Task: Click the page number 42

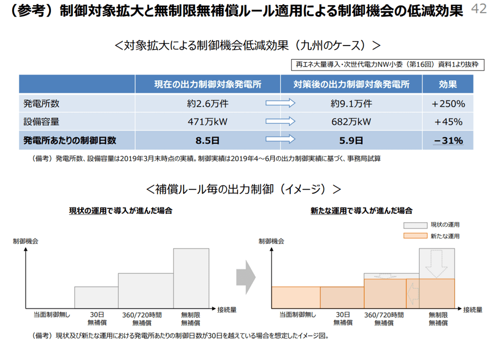Action: click(x=479, y=9)
